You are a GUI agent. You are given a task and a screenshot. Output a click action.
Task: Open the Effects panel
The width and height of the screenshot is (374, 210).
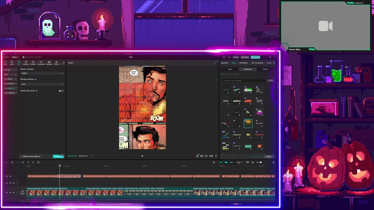33,63
